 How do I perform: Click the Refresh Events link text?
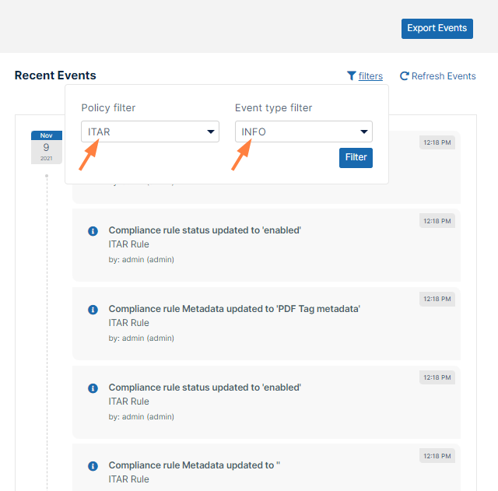coord(444,76)
